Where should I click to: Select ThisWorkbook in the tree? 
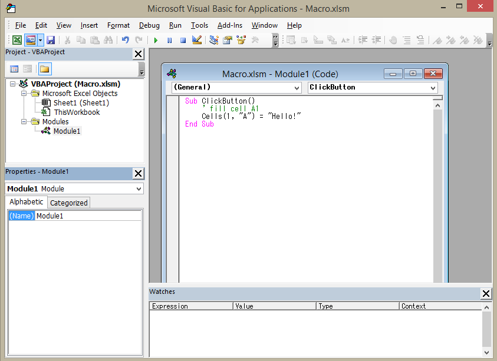click(x=77, y=112)
